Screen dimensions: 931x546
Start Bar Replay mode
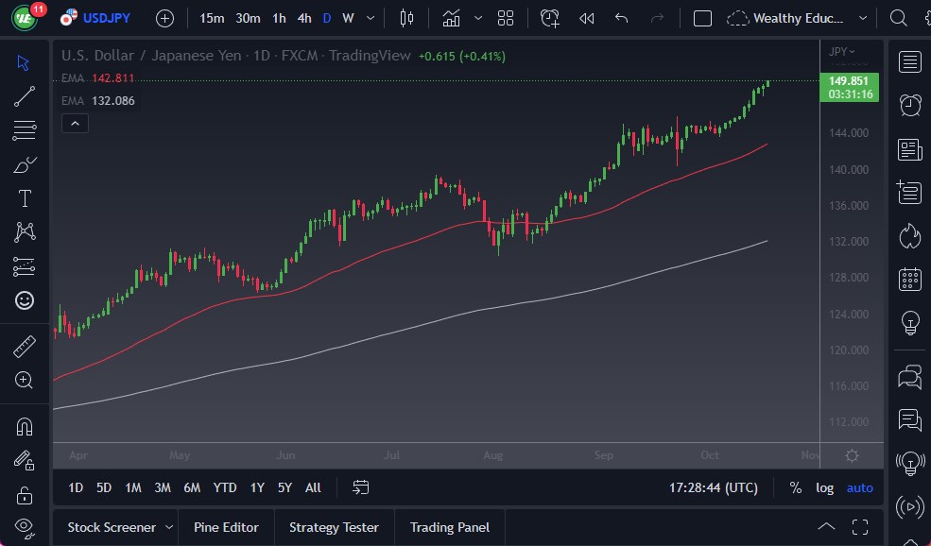(586, 18)
